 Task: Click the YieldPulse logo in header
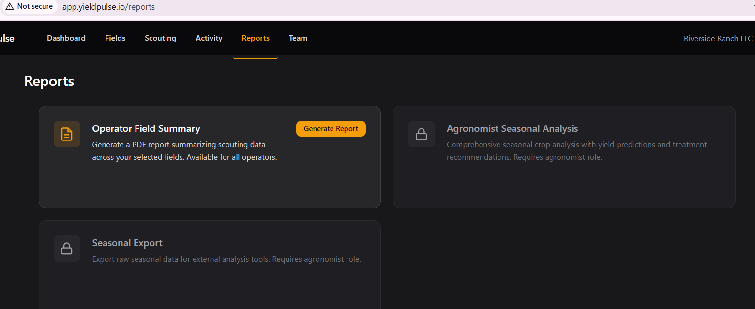coord(7,38)
